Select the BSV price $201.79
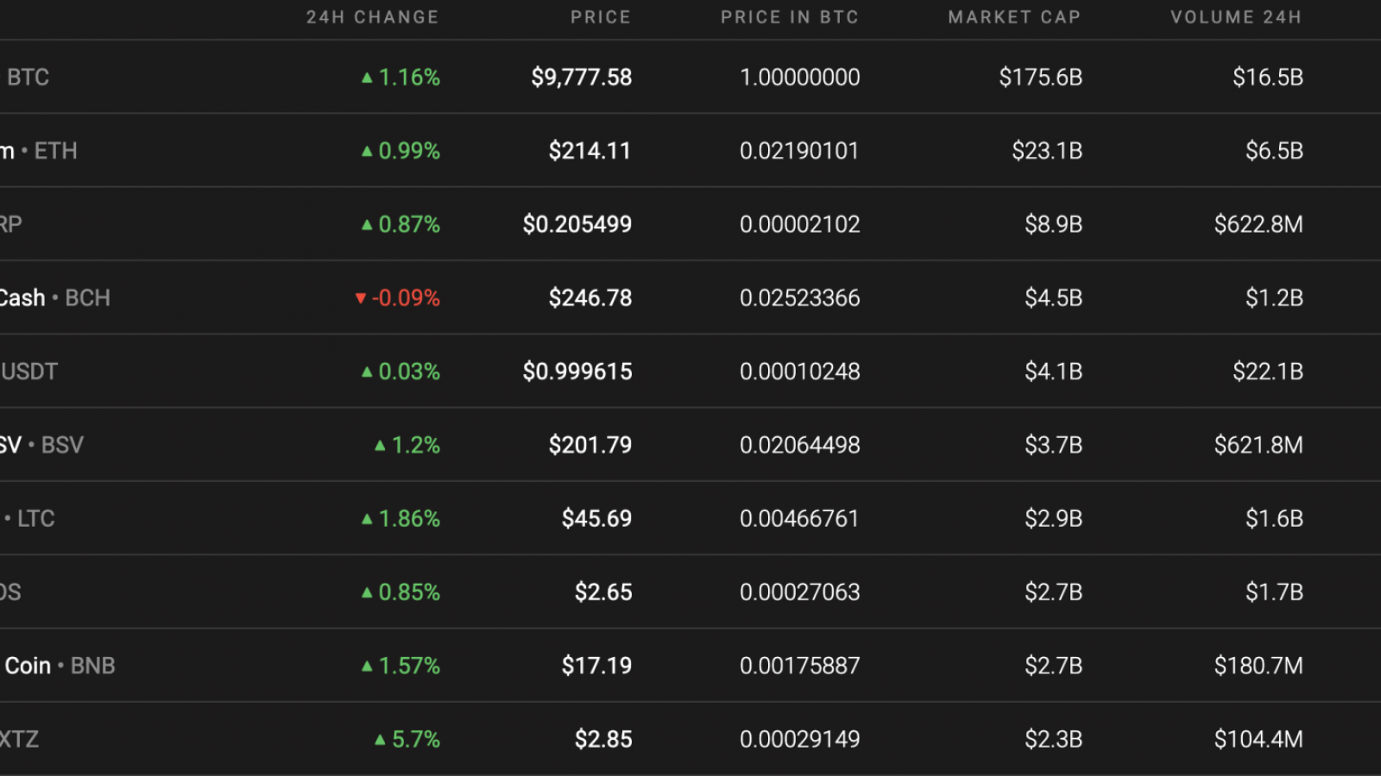This screenshot has height=776, width=1381. pos(590,445)
